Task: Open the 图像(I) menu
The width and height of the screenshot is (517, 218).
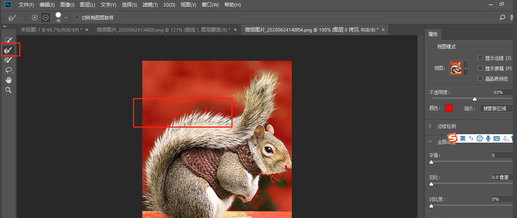Action: [x=67, y=5]
